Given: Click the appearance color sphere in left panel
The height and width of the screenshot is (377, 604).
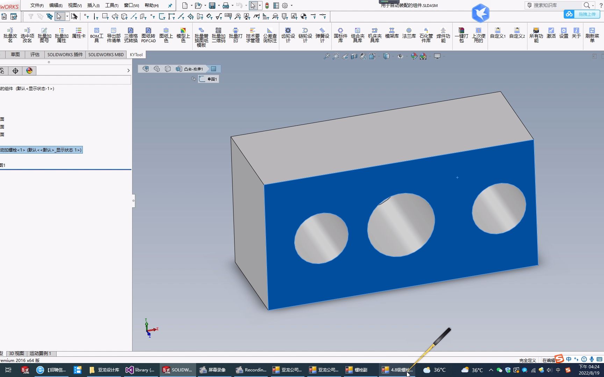Looking at the screenshot, I should pyautogui.click(x=29, y=71).
